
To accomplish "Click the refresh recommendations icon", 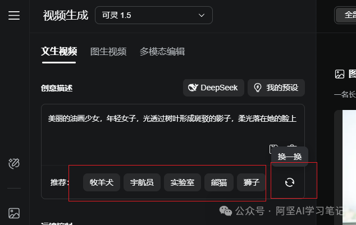I will click(290, 182).
